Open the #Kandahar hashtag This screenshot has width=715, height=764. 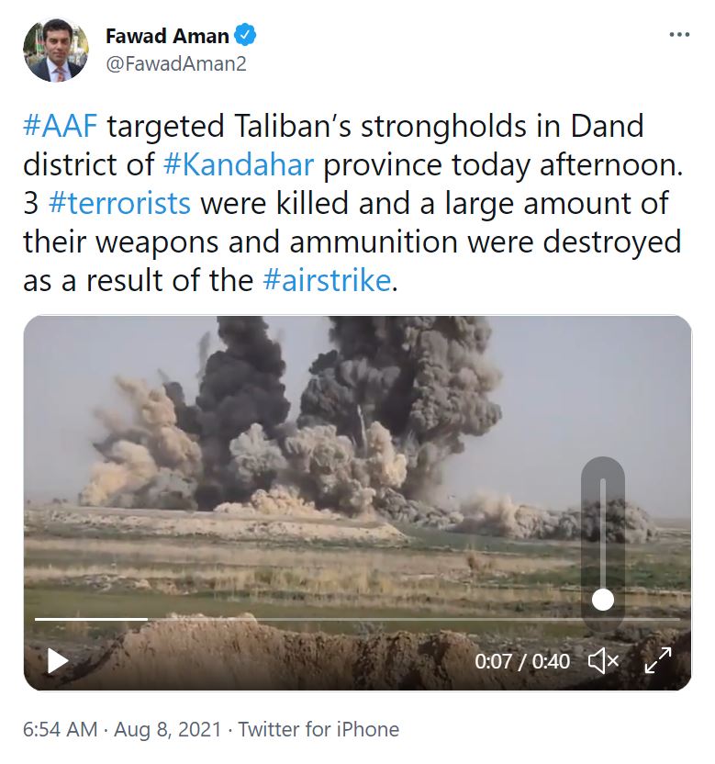pos(239,164)
